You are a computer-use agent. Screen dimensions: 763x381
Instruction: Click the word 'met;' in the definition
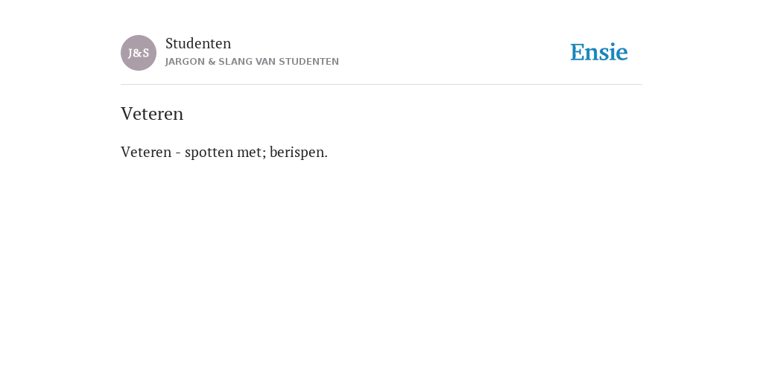(x=251, y=153)
